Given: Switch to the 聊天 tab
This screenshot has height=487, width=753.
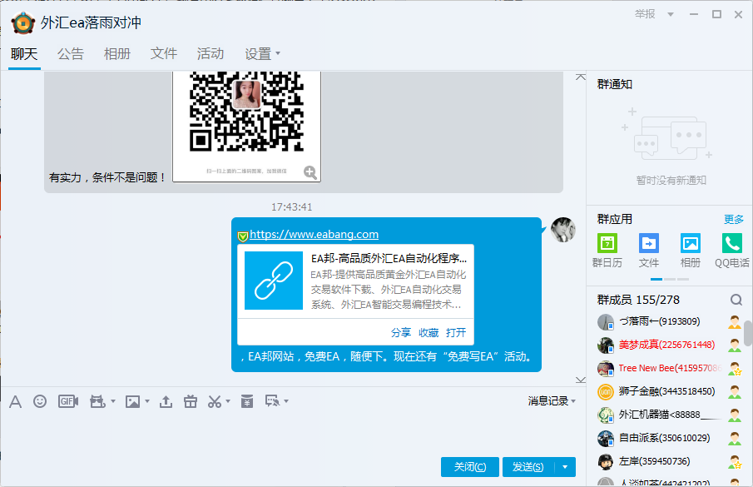Looking at the screenshot, I should 24,54.
